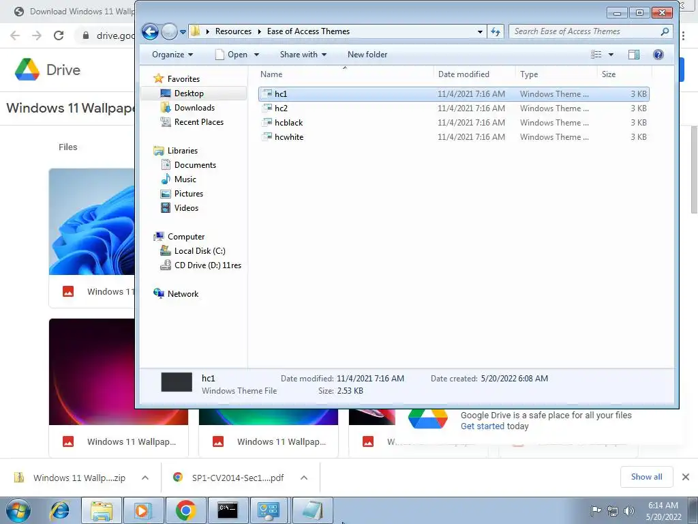
Task: Open the Organize menu
Action: [x=172, y=55]
